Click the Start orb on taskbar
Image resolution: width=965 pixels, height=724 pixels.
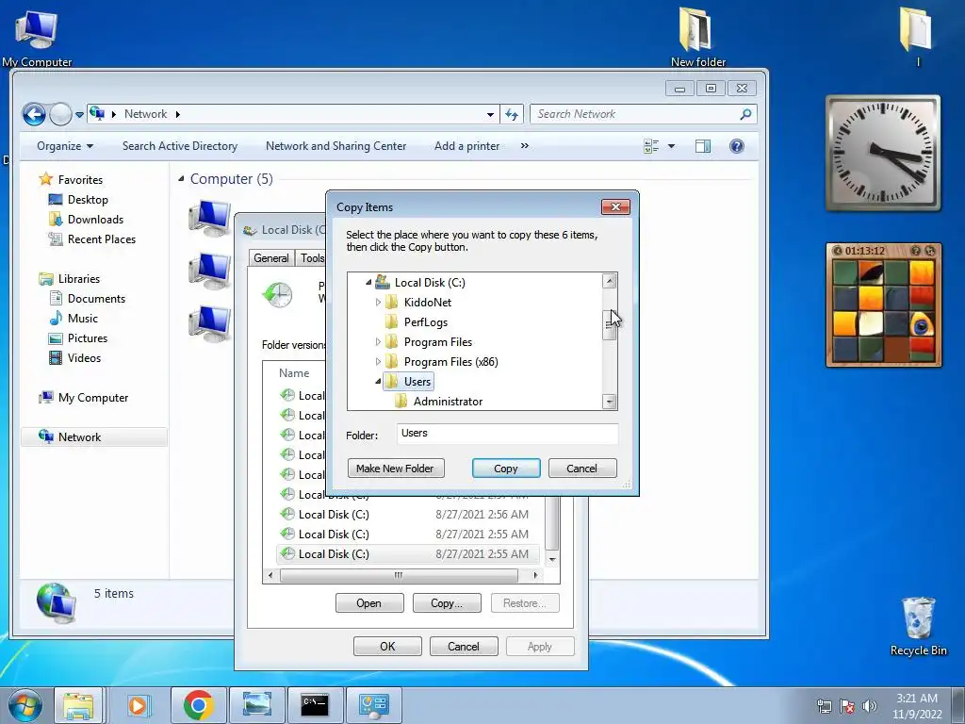(25, 704)
